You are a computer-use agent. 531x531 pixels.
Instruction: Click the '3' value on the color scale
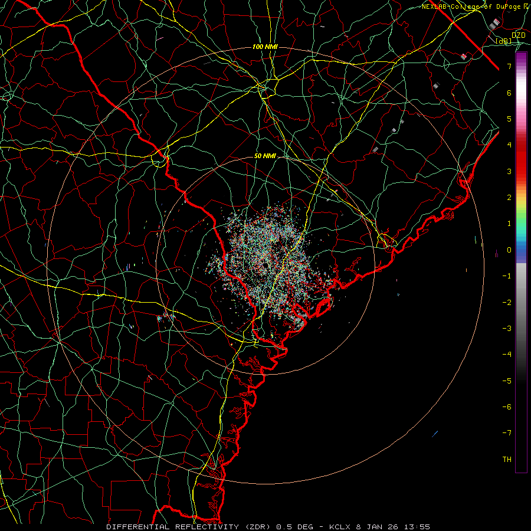point(509,171)
